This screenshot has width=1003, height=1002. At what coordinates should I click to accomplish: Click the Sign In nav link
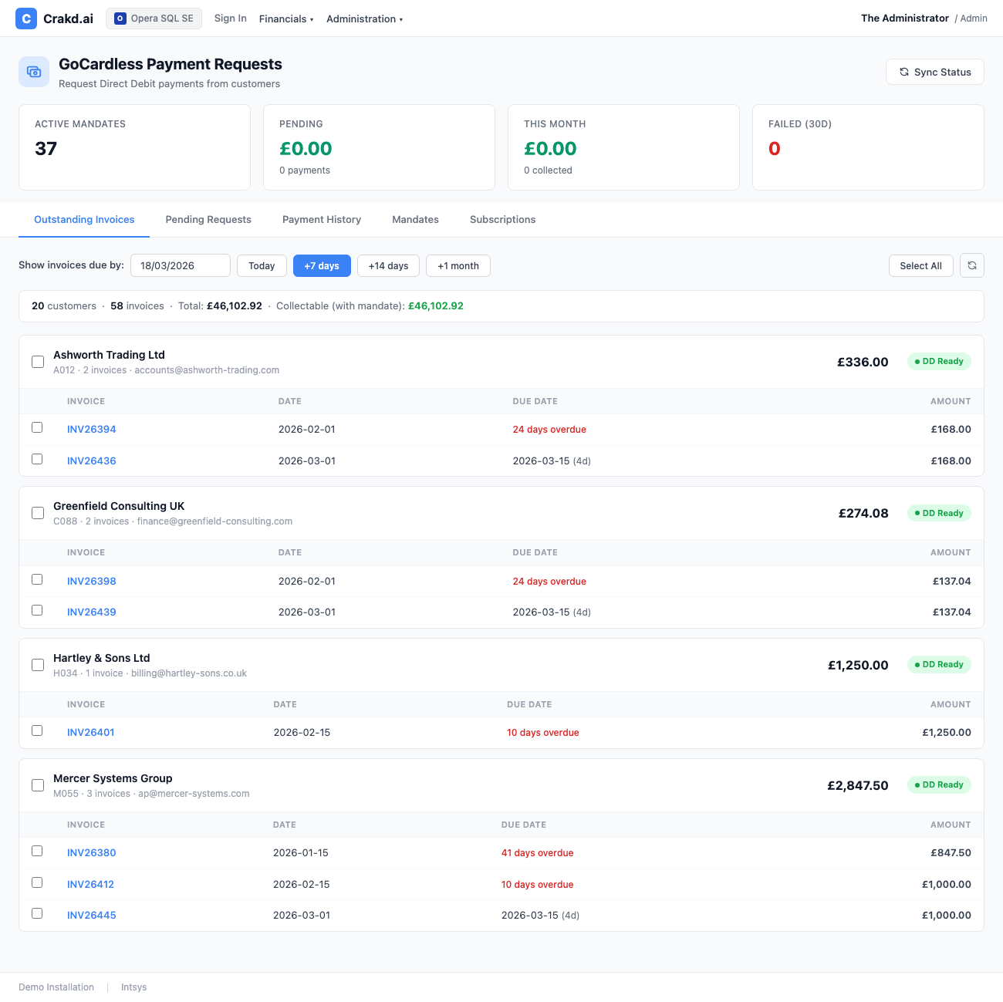point(230,19)
